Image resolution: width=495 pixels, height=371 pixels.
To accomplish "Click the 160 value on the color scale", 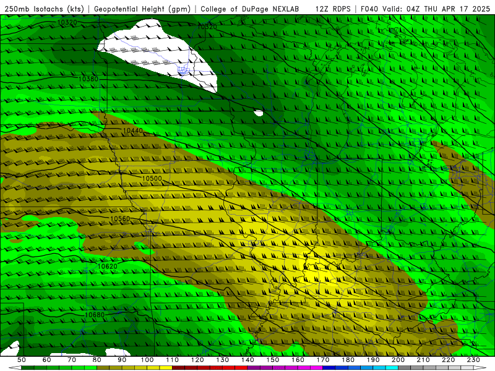I will point(298,360).
